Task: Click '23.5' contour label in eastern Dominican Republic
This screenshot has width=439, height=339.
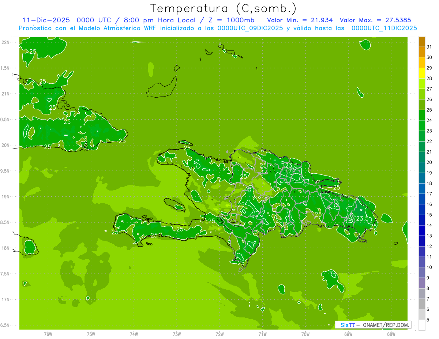Action: 362,218
